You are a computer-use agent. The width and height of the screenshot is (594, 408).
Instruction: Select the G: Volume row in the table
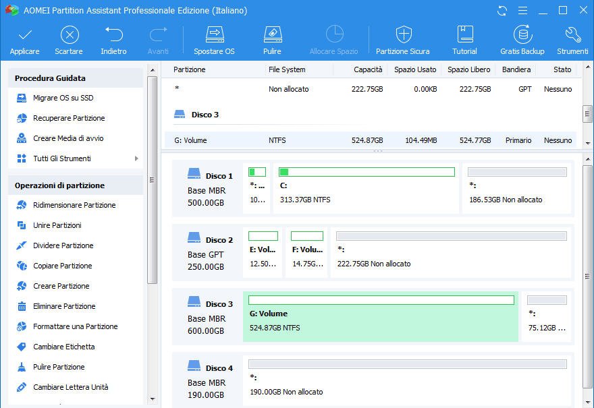tap(371, 140)
